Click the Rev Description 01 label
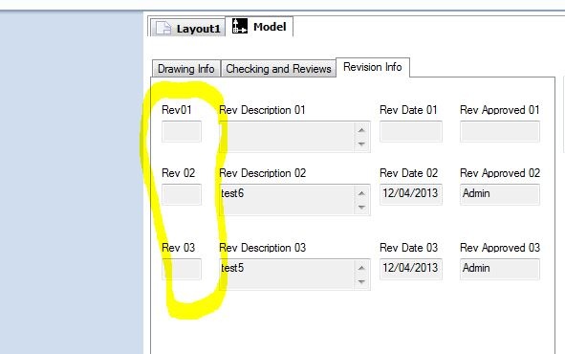Screen dimensions: 565x354 (x=262, y=110)
